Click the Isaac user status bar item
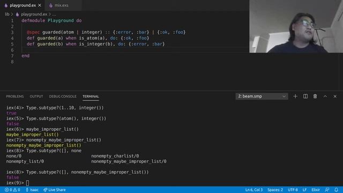Screen dimensions: 343x193 (x=32, y=190)
